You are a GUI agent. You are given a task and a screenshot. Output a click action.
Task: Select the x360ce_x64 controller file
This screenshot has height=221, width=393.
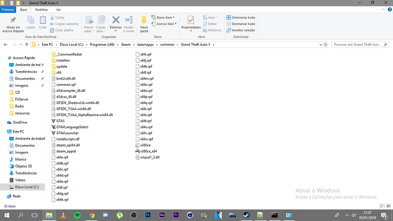click(148, 151)
